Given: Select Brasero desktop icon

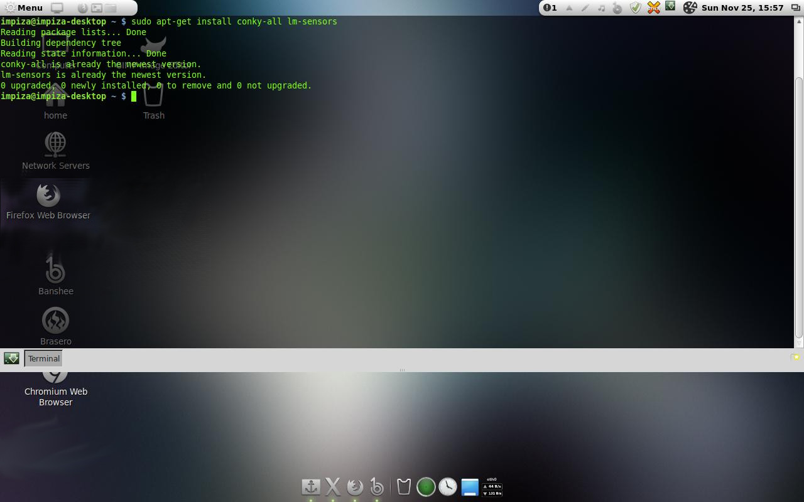Looking at the screenshot, I should click(55, 326).
